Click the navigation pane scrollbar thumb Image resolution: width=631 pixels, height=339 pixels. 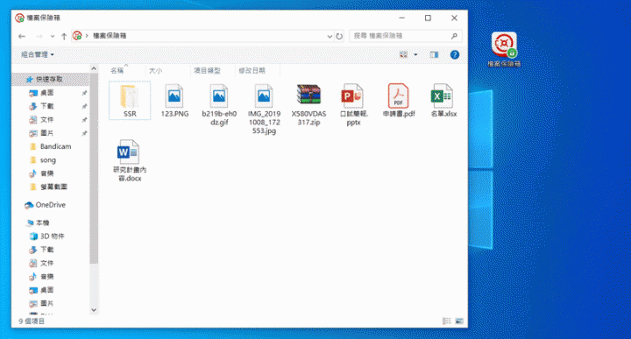(94, 169)
